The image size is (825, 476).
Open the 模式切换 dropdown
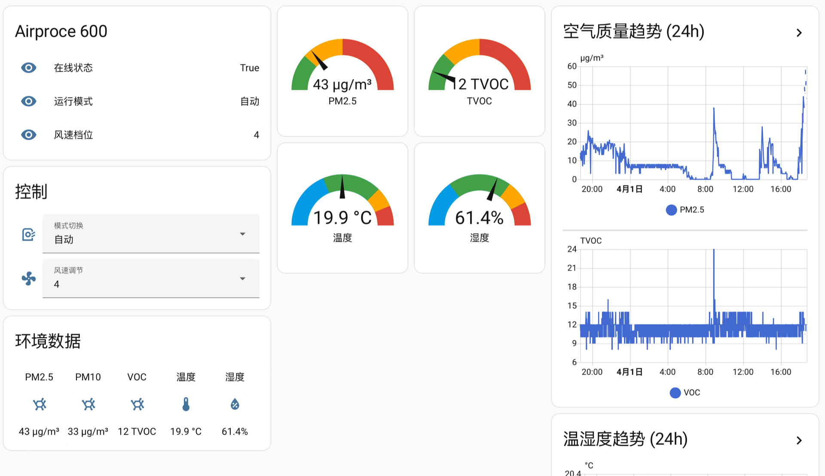243,234
